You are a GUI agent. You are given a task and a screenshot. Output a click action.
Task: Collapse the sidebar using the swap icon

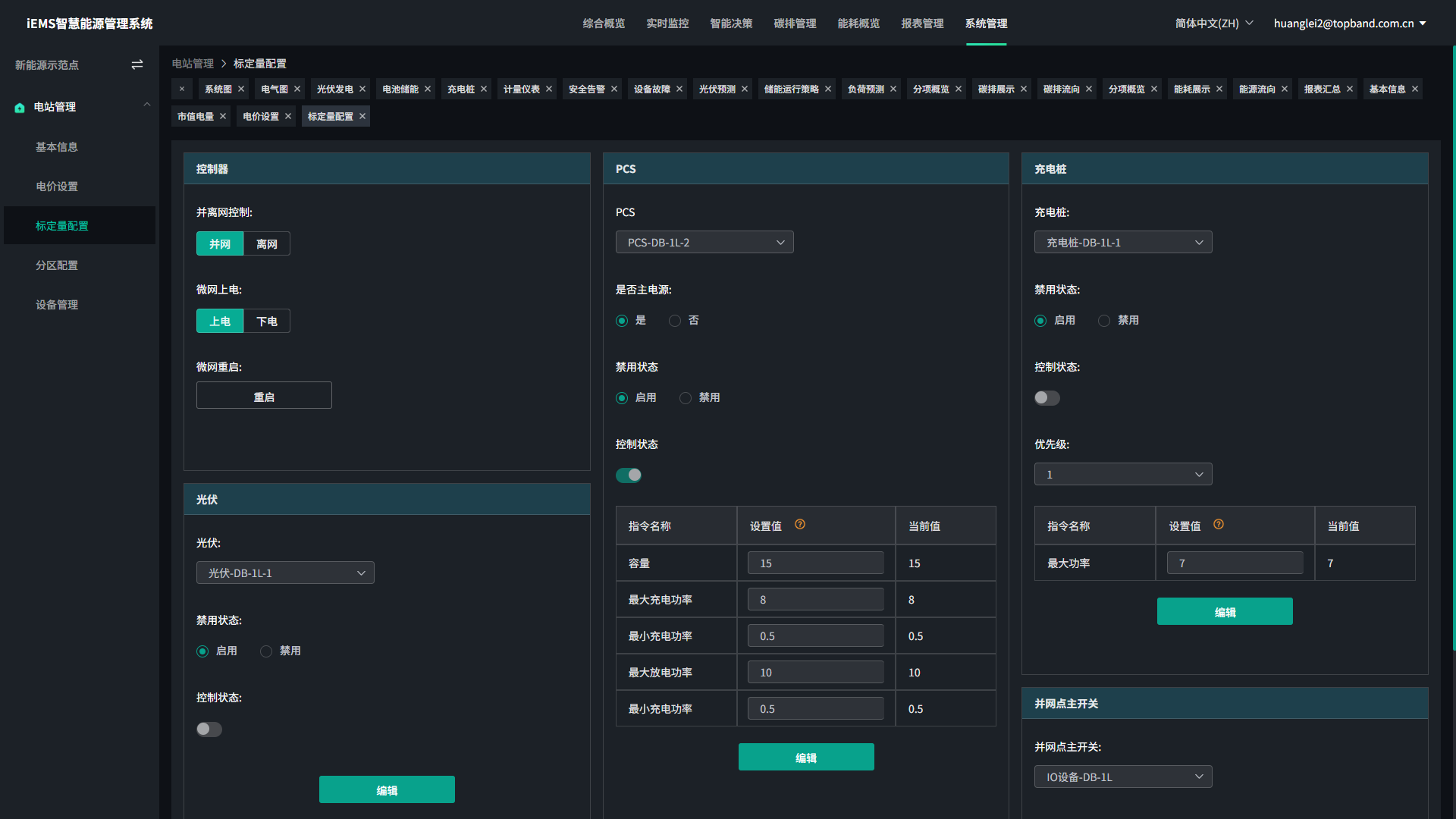click(x=137, y=64)
